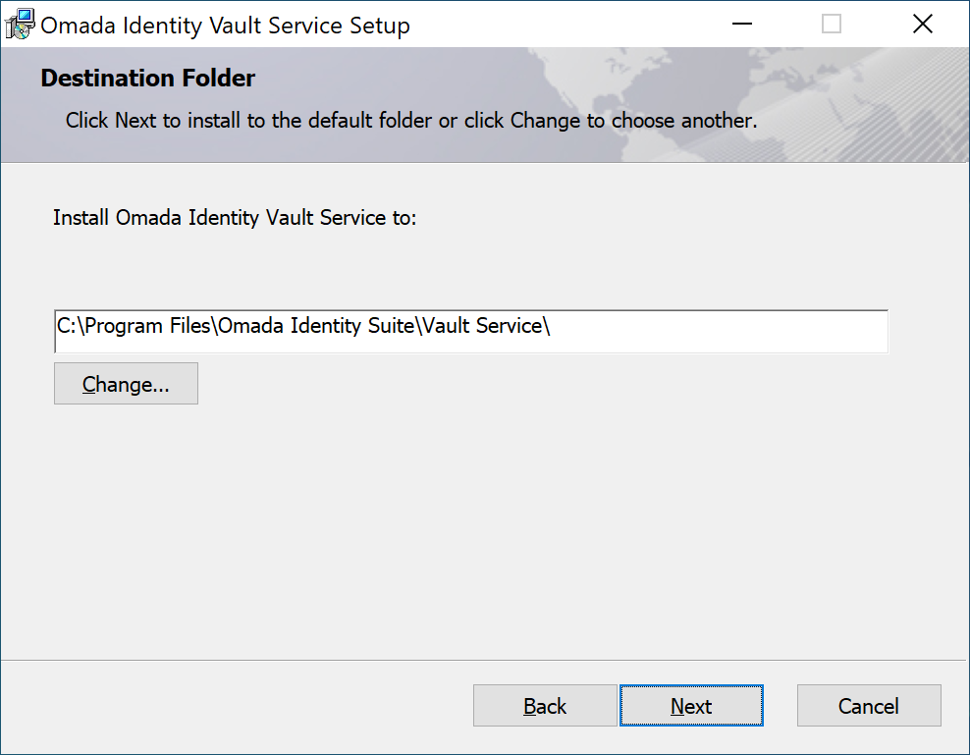970x755 pixels.
Task: Focus the install path text field
Action: pyautogui.click(x=471, y=331)
